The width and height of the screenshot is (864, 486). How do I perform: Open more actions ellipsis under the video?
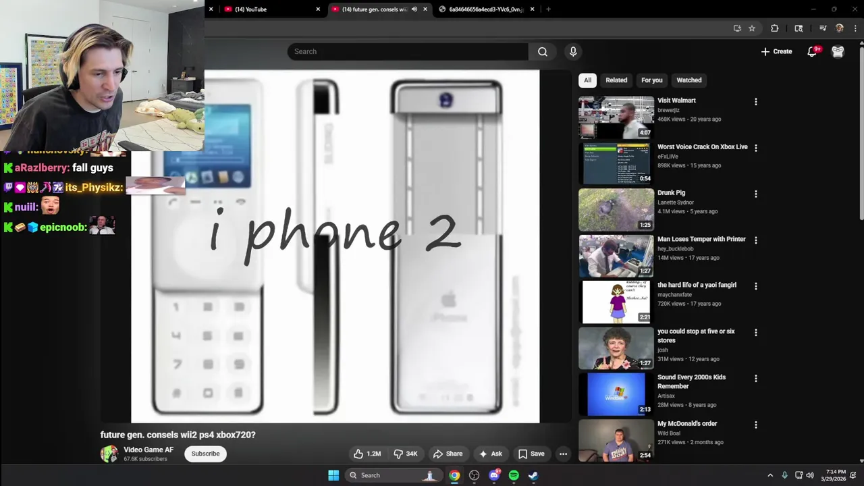point(563,454)
